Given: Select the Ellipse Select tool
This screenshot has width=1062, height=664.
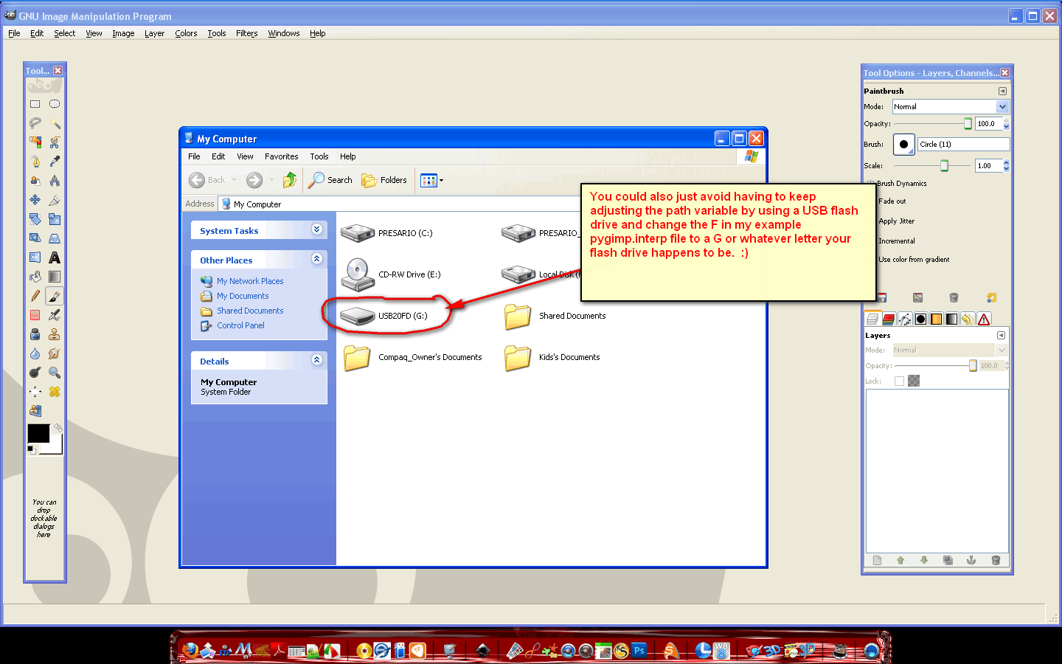Looking at the screenshot, I should tap(55, 104).
